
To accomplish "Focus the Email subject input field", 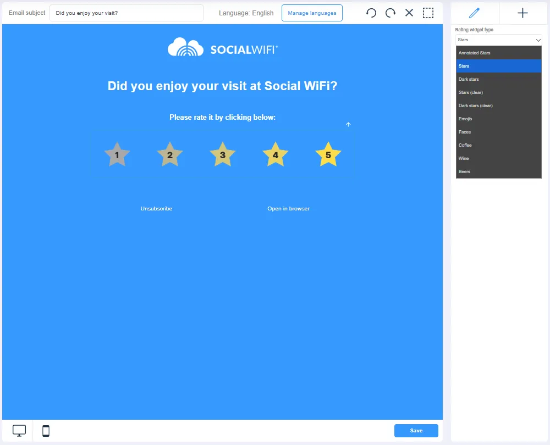I will click(127, 13).
